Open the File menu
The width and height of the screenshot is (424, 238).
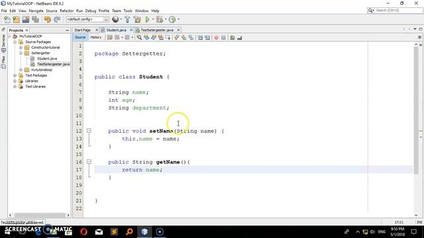click(4, 11)
